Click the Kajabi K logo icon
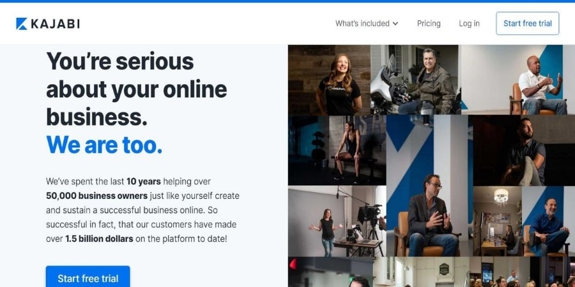 click(x=22, y=24)
